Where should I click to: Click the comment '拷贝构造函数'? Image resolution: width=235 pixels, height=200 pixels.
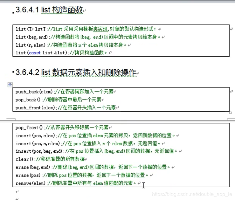coord(89,52)
